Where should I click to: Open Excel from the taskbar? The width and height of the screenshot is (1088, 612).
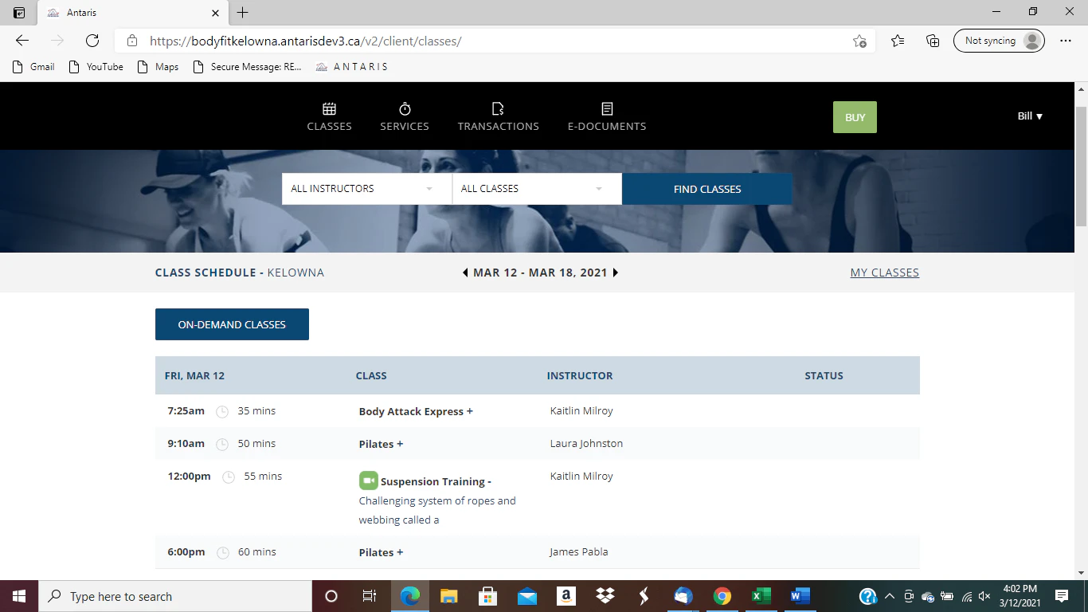pyautogui.click(x=761, y=596)
